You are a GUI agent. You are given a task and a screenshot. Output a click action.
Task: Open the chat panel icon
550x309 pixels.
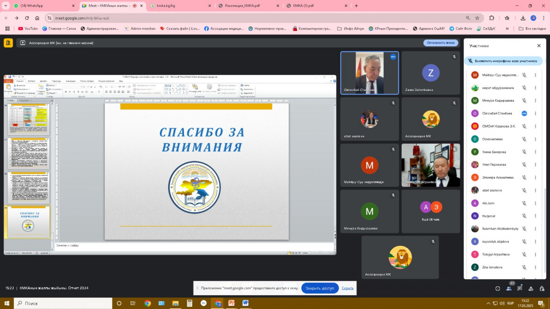click(x=520, y=289)
